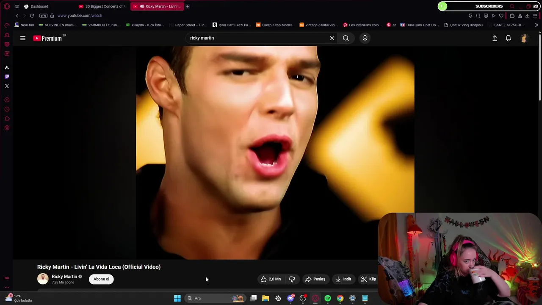The height and width of the screenshot is (305, 542).
Task: Open Ricky Martin channel name link
Action: (64, 277)
